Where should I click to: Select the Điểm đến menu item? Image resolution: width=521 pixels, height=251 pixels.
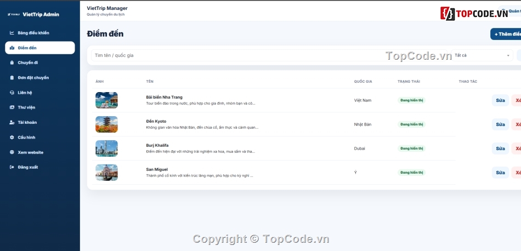[x=40, y=48]
